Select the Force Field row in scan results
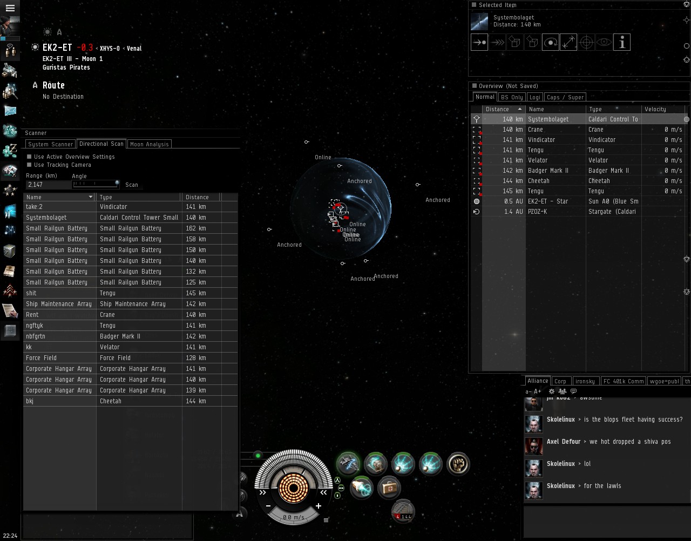This screenshot has width=691, height=541. 131,358
